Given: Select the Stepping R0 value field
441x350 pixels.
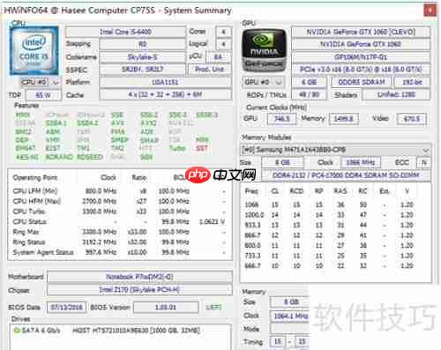Looking at the screenshot, I should pyautogui.click(x=142, y=44).
